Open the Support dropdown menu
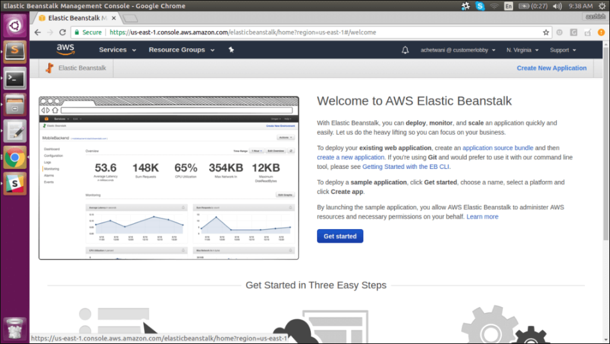 tap(563, 50)
